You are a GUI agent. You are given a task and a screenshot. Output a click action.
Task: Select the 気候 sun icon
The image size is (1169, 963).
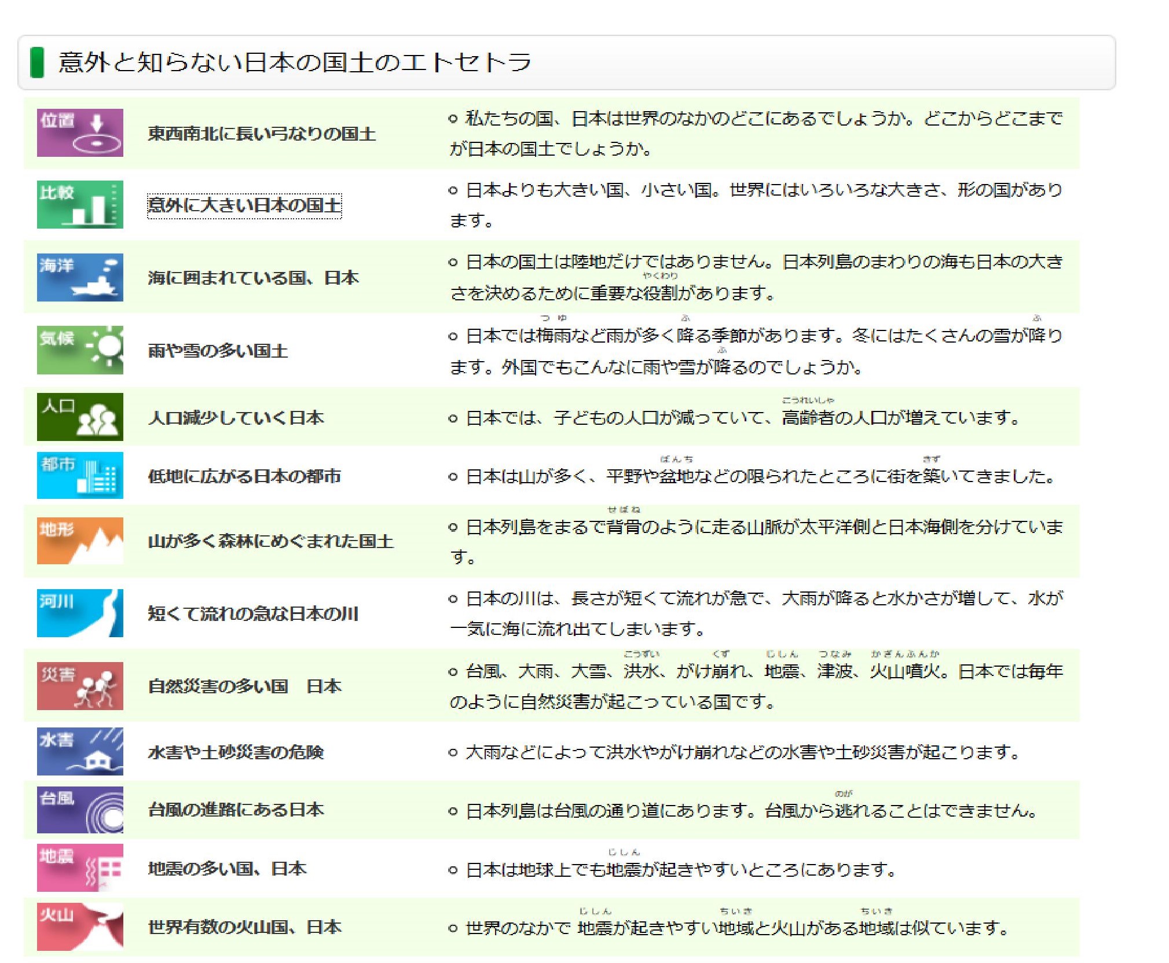coord(80,350)
